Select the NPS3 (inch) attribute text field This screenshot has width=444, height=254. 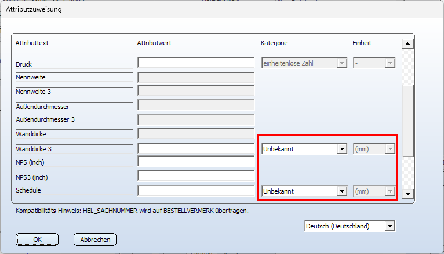[x=74, y=177]
